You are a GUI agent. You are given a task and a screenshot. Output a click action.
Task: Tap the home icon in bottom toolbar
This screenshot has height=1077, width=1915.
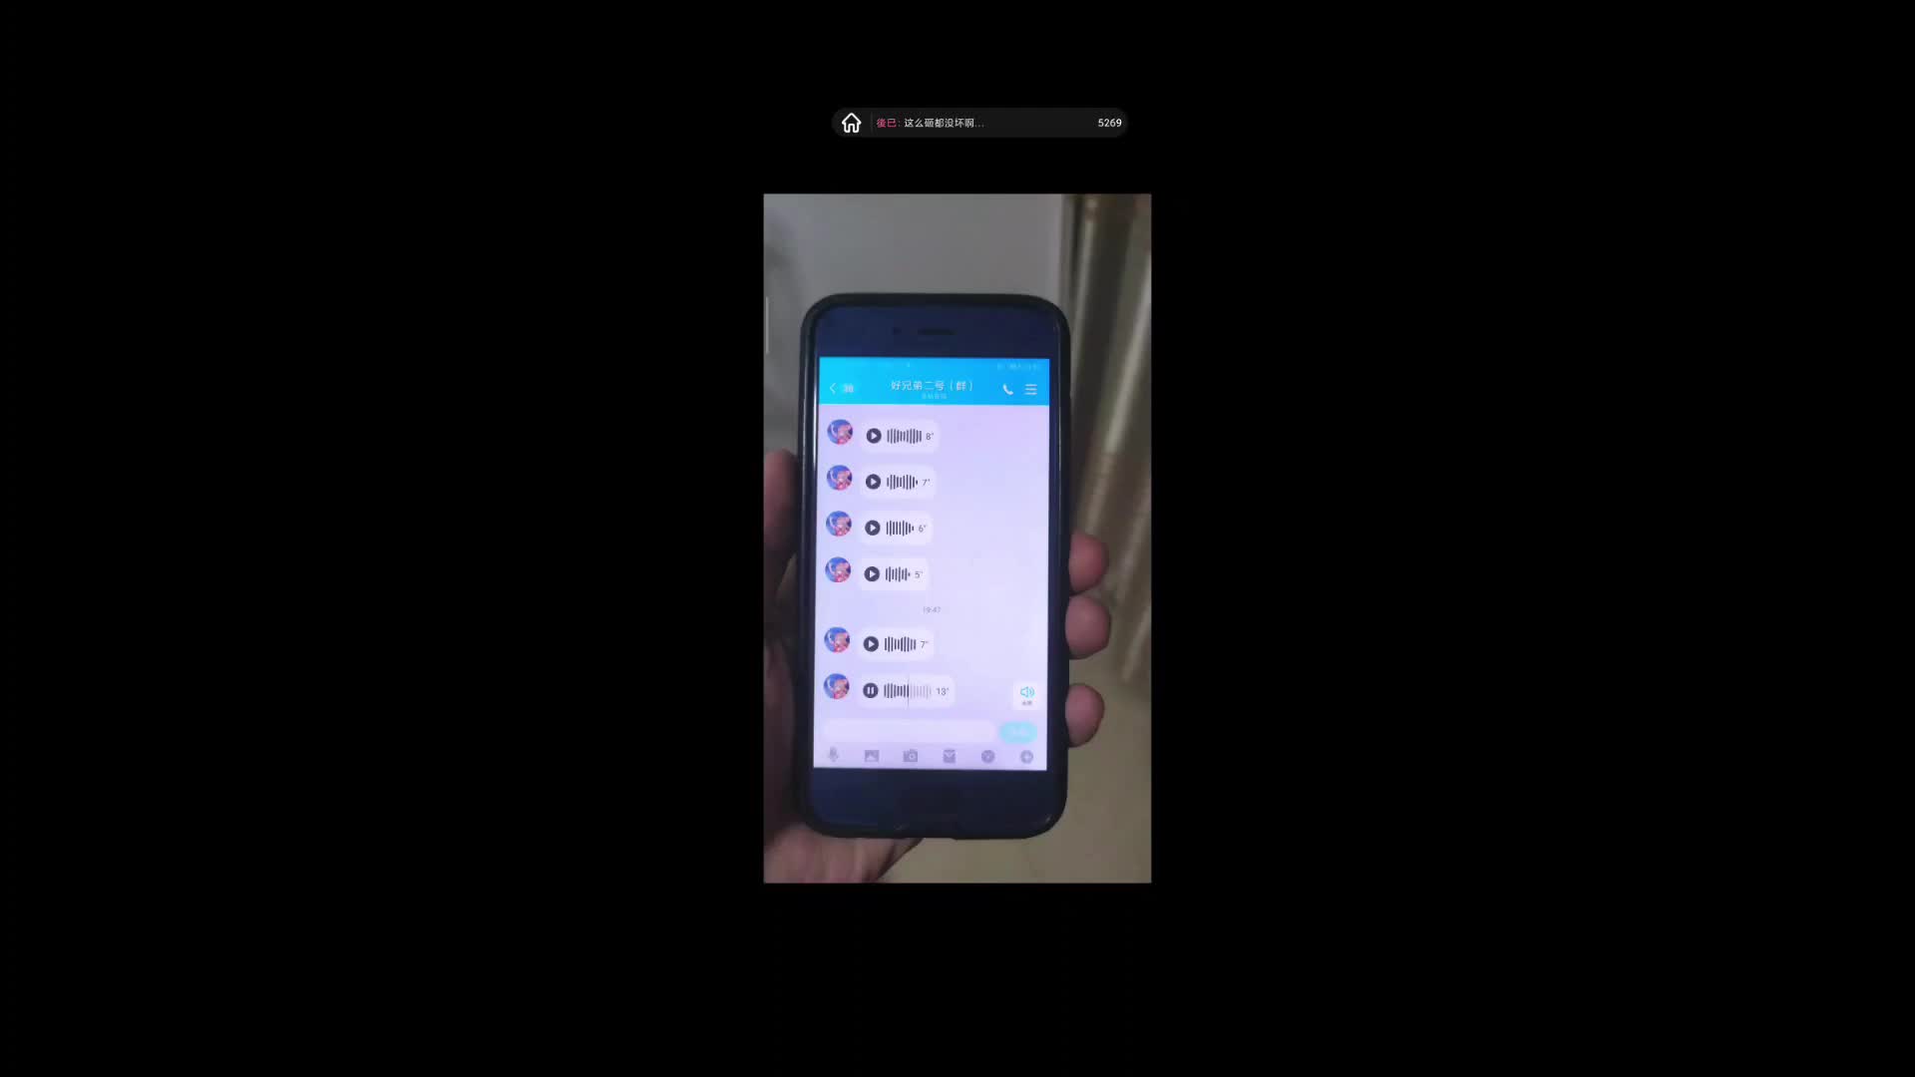851,123
